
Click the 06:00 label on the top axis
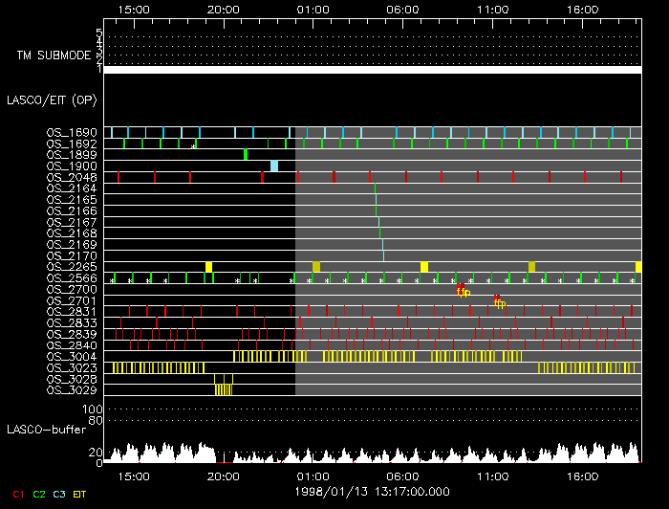click(402, 8)
